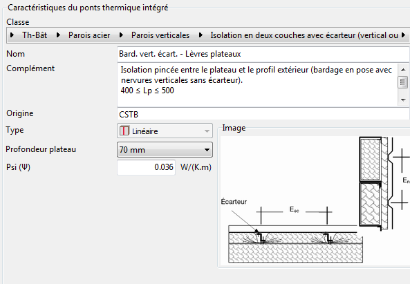Screen dimensions: 410x284
Task: Click the Isolation en deux couches breadcrumb
Action: (x=304, y=35)
